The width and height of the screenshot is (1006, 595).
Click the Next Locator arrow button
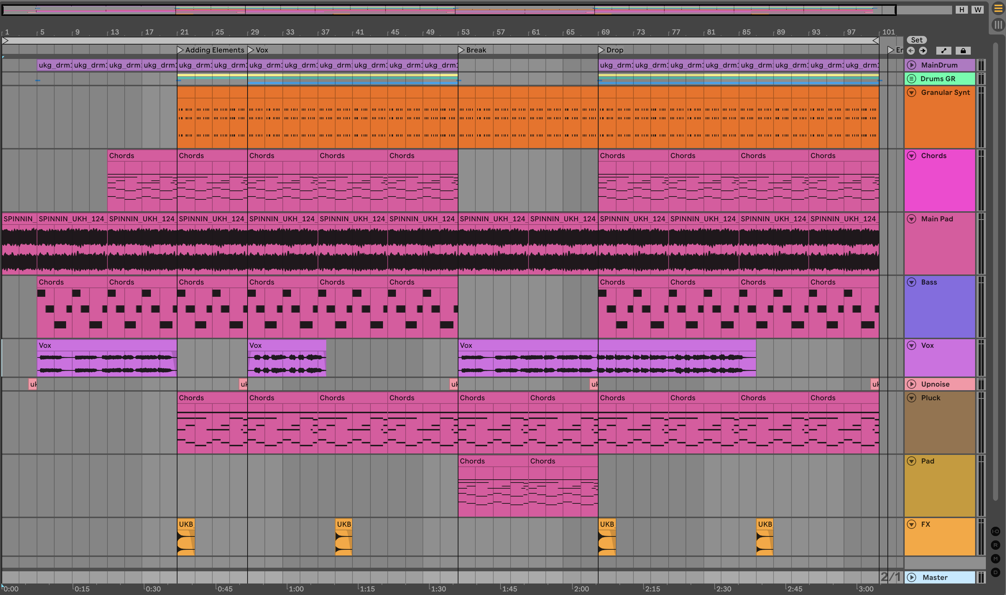tap(923, 51)
